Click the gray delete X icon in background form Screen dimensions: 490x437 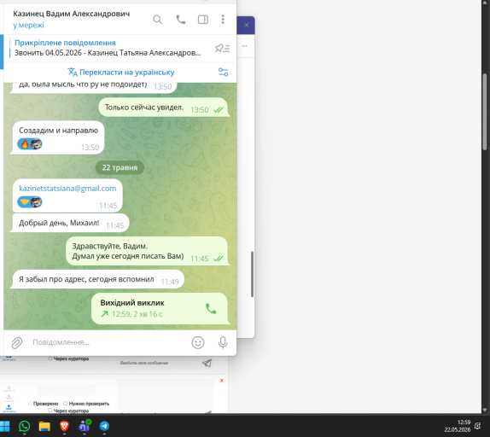[x=9, y=387]
